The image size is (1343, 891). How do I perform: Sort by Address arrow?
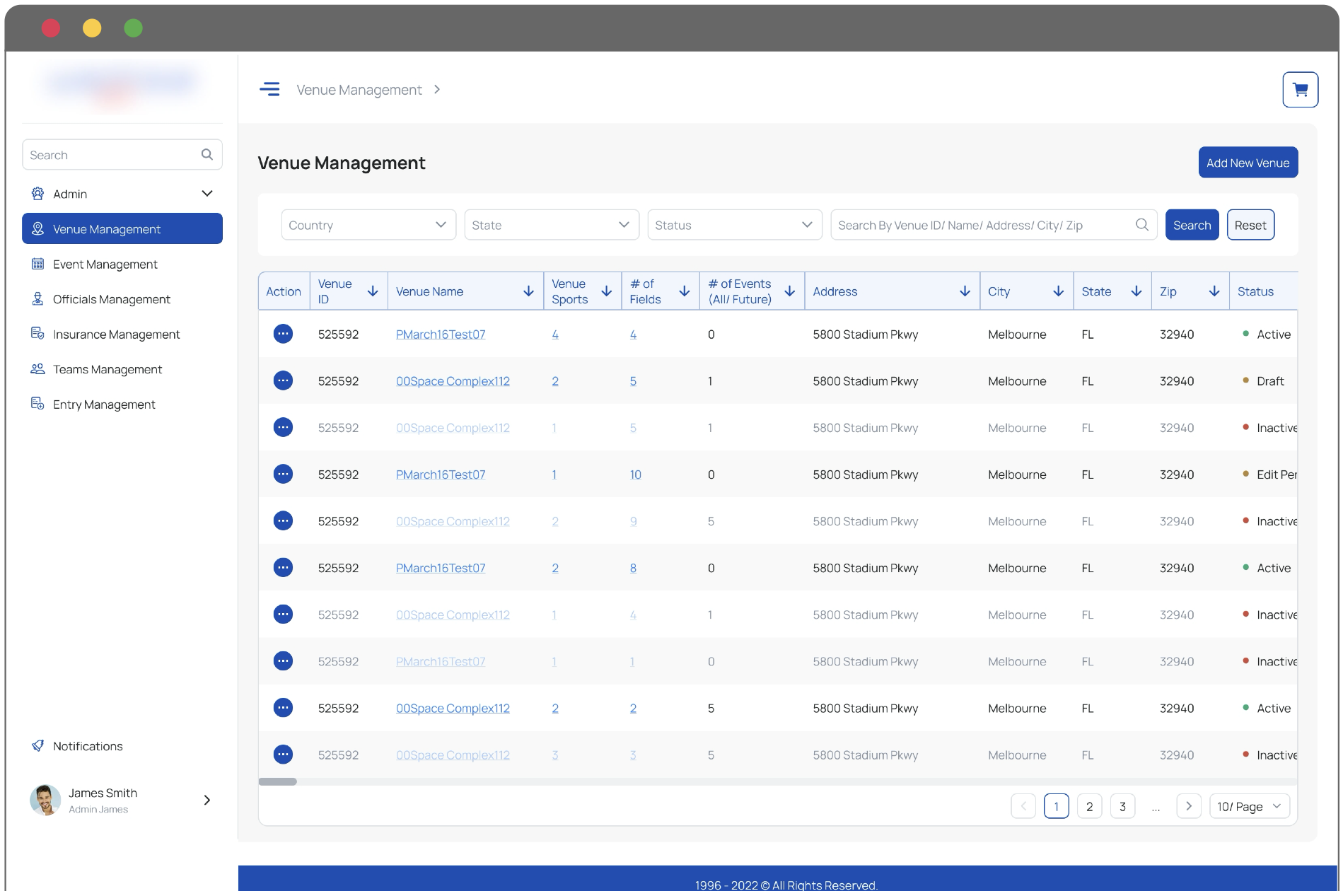[x=965, y=291]
